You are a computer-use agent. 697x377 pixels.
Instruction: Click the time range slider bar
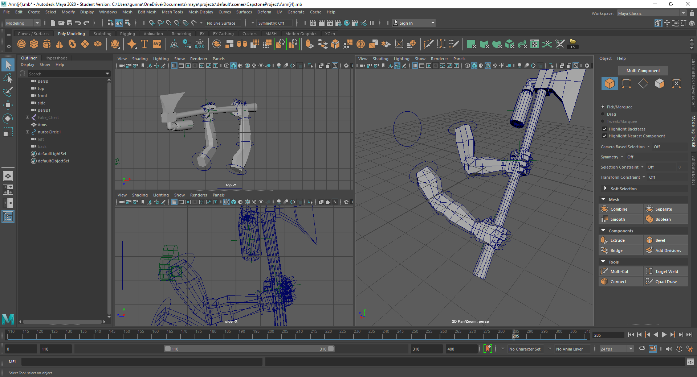pyautogui.click(x=249, y=349)
